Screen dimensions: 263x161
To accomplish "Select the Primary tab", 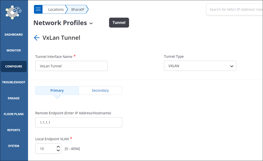I will click(57, 90).
